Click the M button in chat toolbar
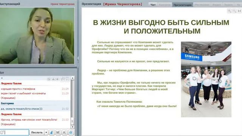 coord(58,133)
